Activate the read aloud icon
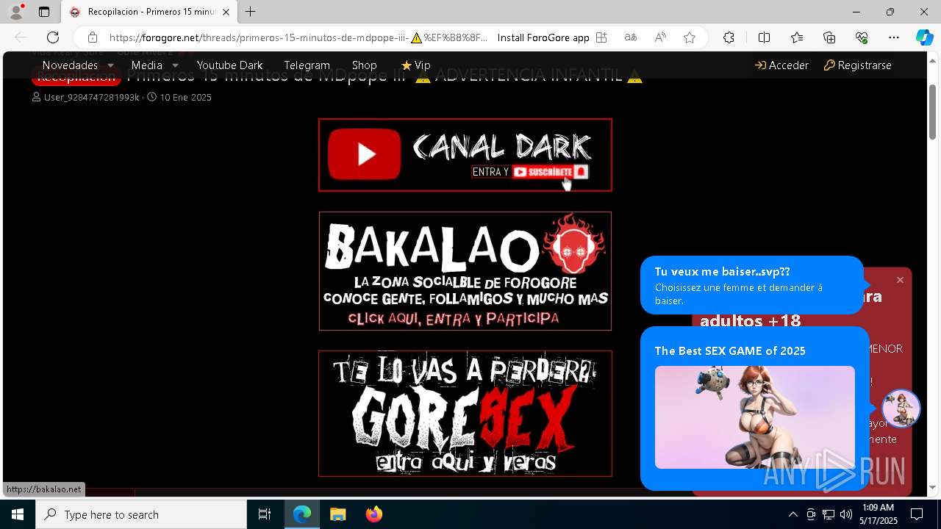This screenshot has width=941, height=529. (x=660, y=37)
